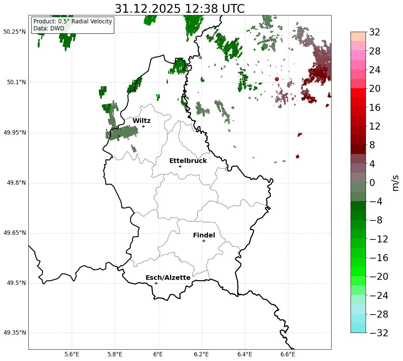403x361 pixels.
Task: Click the 24 colorbar tick label
Action: pyautogui.click(x=375, y=70)
